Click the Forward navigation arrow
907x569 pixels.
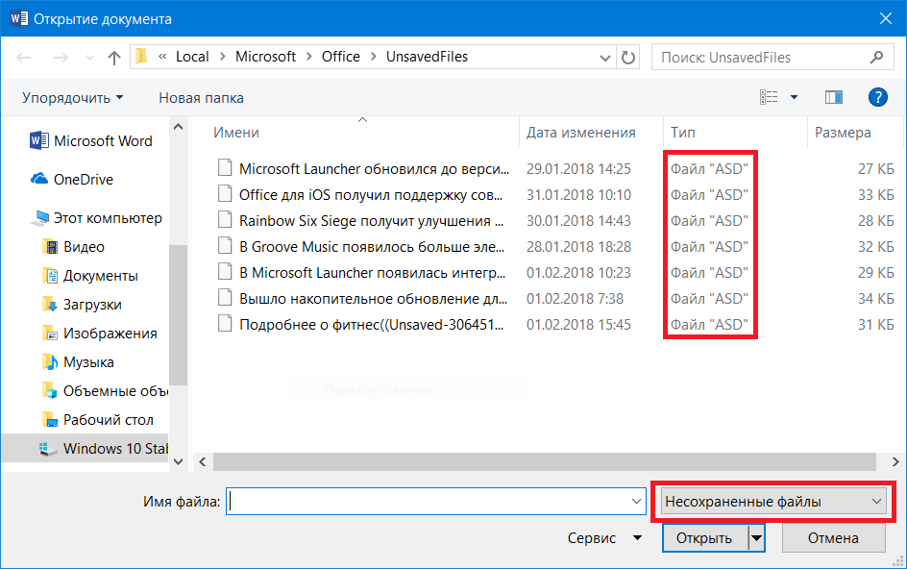[61, 58]
